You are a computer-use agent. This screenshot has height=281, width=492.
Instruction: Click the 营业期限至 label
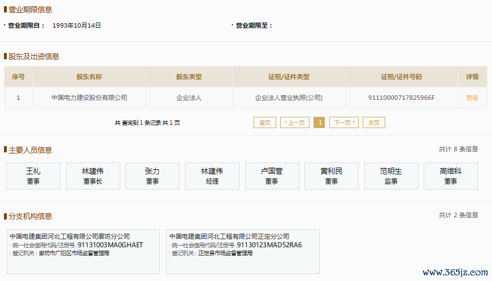(254, 25)
